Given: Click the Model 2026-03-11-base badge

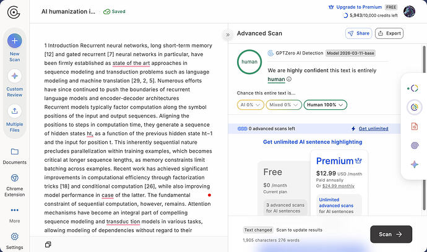Looking at the screenshot, I should click(350, 53).
